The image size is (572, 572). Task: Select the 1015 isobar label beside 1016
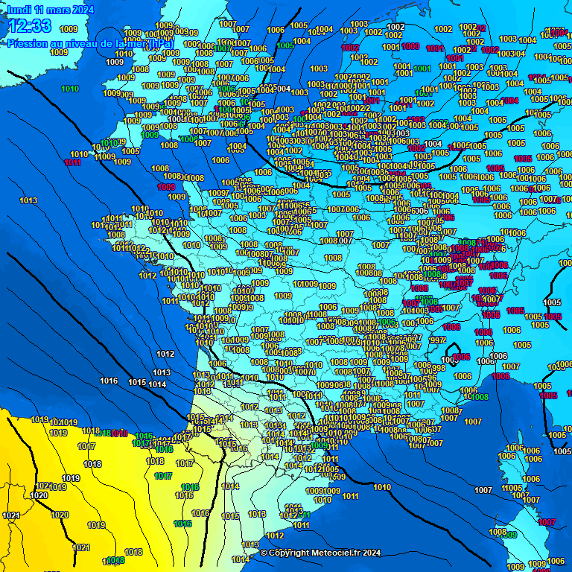pyautogui.click(x=137, y=382)
